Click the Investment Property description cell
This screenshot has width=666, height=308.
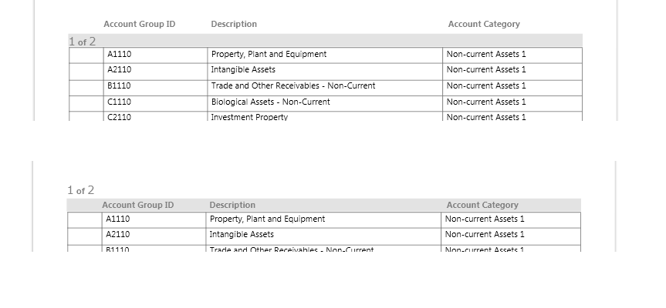249,117
